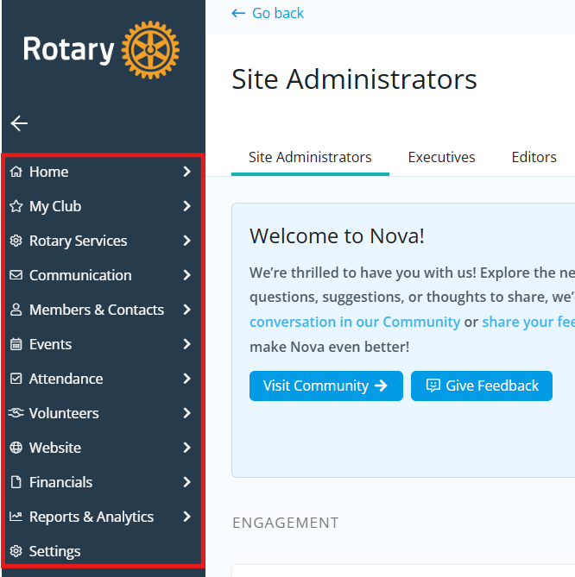Open the Members & Contacts menu item
Viewport: 575px width, 577px height.
103,310
